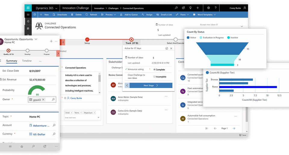Open the lightbulb assistant icon
The height and width of the screenshot is (155, 289).
190,8
